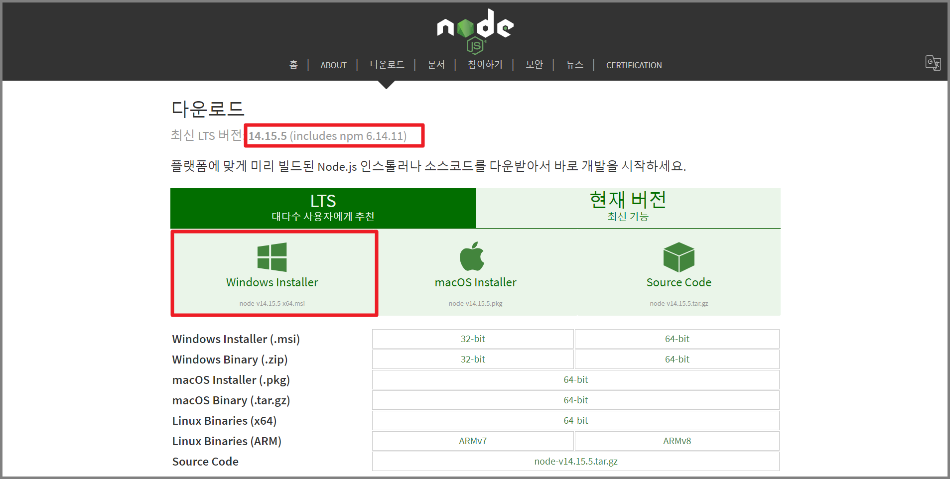Click node-v14.15.5.tar.gz in the table

576,461
